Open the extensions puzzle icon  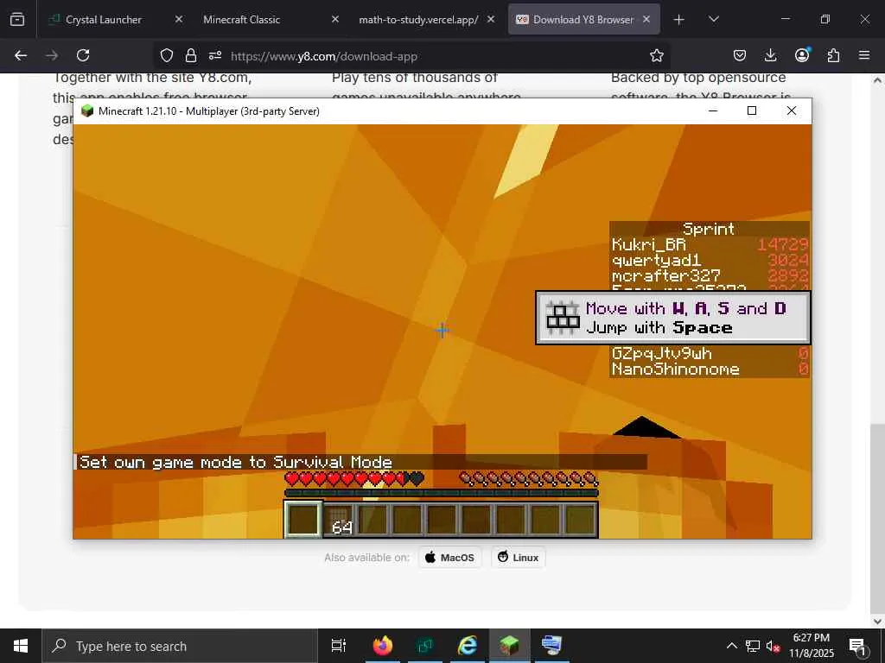click(833, 55)
